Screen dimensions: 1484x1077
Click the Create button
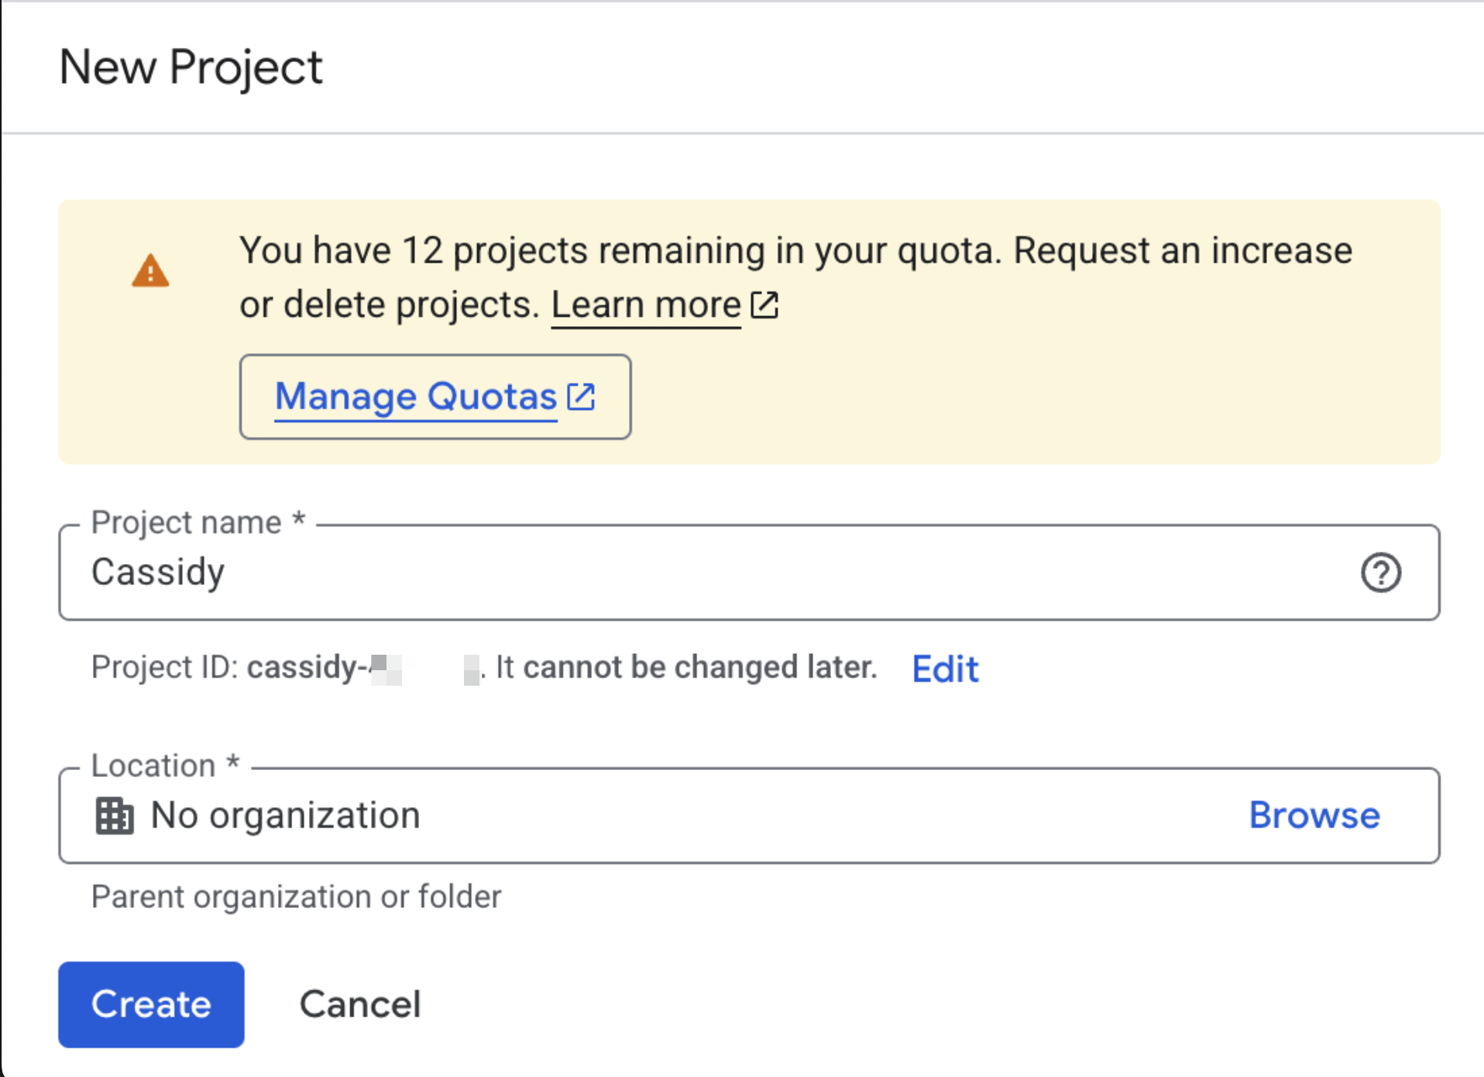pyautogui.click(x=150, y=1004)
